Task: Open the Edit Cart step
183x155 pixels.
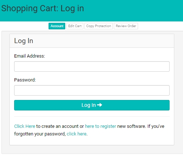Action: click(x=75, y=26)
